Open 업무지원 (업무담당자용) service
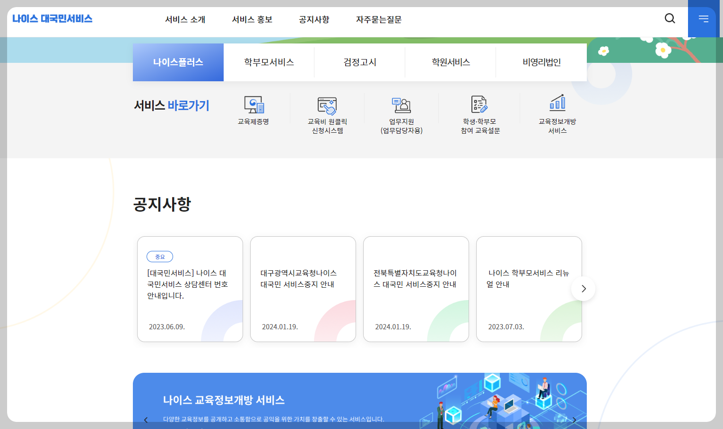 coord(401,113)
